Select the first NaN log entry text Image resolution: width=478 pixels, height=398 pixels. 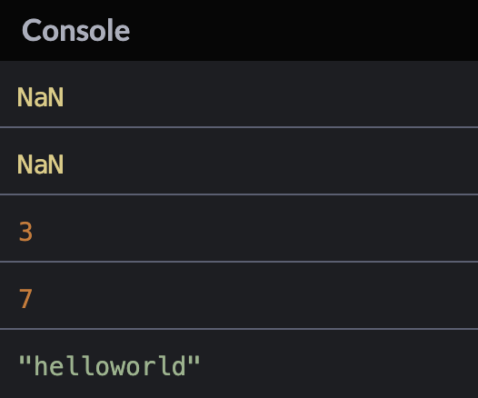coord(41,97)
